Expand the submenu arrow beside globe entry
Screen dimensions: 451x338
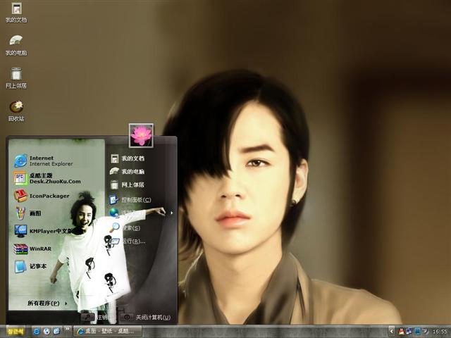pos(172,213)
